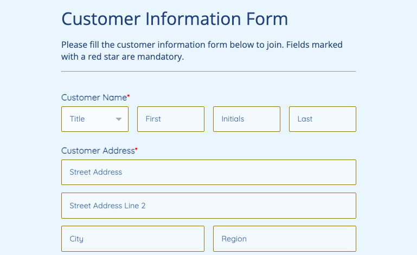Click the Customer Name label
Image resolution: width=417 pixels, height=255 pixels.
point(93,98)
